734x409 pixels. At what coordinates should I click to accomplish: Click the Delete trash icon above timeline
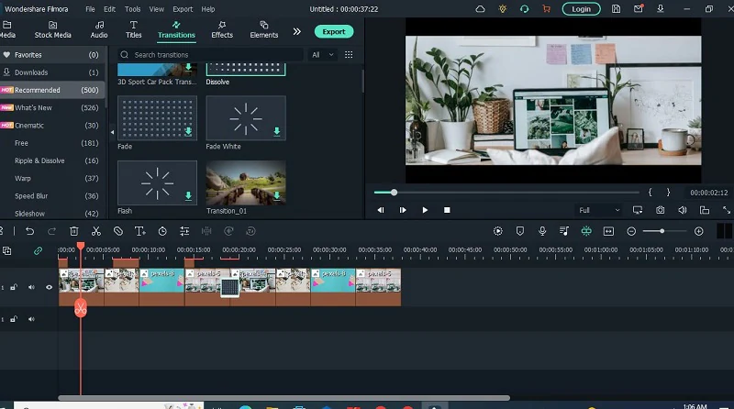click(73, 231)
